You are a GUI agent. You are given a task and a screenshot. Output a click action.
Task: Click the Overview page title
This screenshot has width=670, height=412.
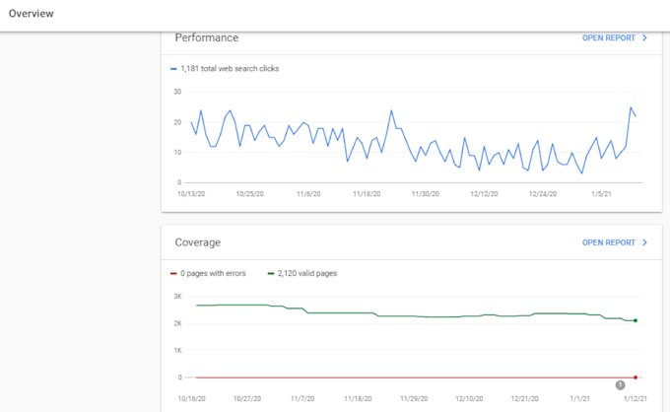tap(32, 14)
